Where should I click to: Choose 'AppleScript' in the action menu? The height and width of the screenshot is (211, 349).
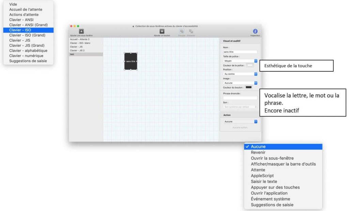(x=262, y=176)
